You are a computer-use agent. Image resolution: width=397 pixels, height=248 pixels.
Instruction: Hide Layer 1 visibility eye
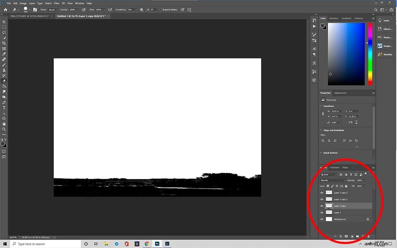coord(322,213)
